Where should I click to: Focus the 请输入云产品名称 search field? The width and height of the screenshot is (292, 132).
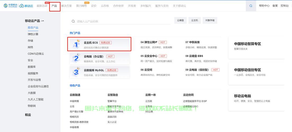point(120,21)
